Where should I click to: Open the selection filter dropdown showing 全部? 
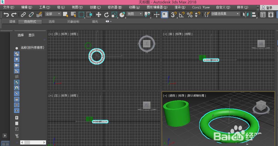click(x=53, y=14)
